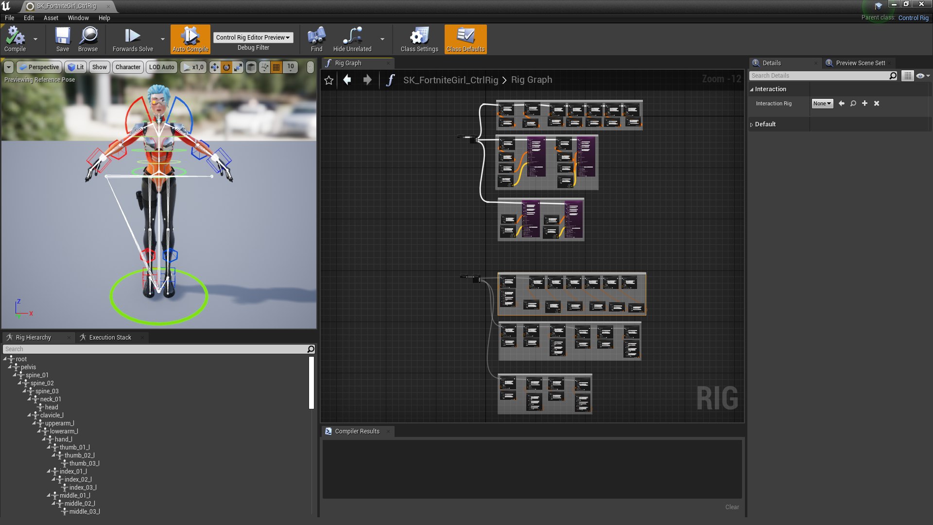
Task: Toggle Hide Unrelated nodes
Action: pos(352,39)
